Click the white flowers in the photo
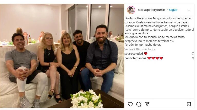This screenshot has height=110, width=197. tap(87, 99)
